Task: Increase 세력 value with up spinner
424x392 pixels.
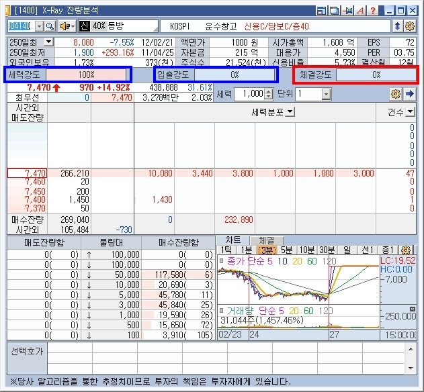Action: [268, 91]
